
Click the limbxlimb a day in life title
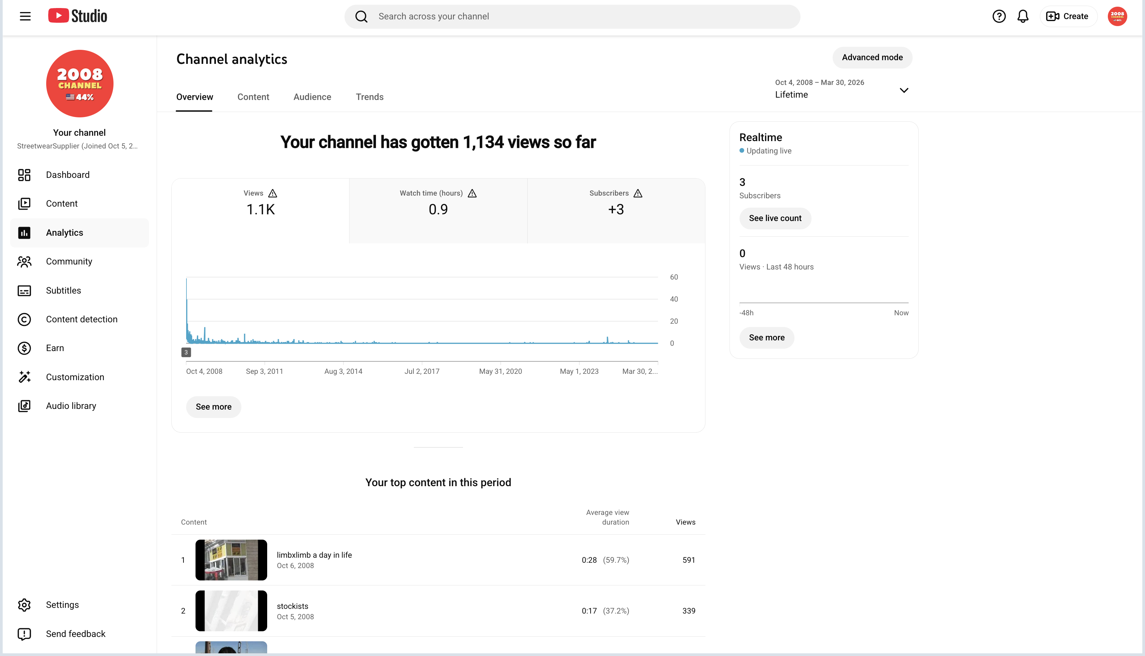coord(314,555)
